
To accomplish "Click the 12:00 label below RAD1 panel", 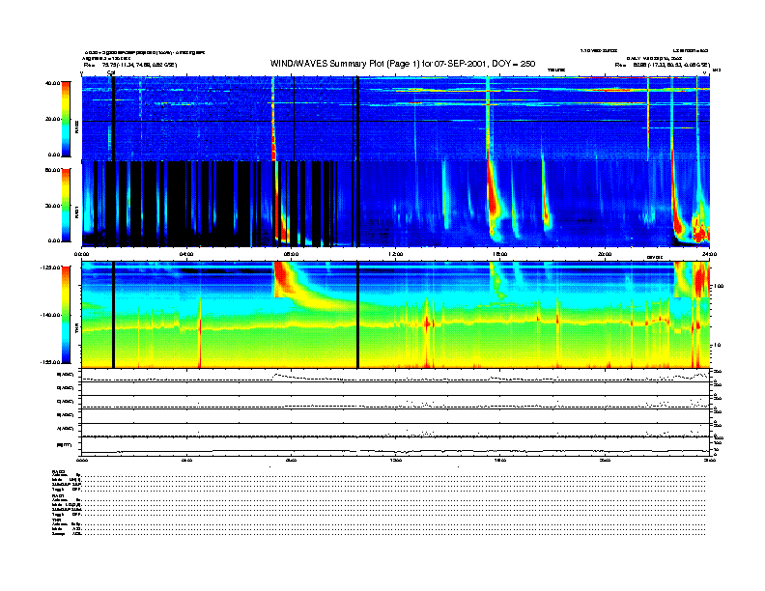I will [x=396, y=254].
